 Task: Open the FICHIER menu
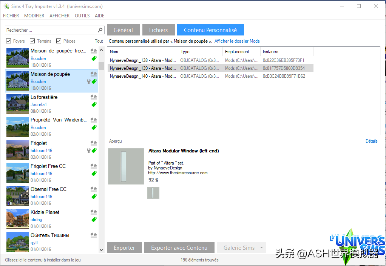pos(11,16)
